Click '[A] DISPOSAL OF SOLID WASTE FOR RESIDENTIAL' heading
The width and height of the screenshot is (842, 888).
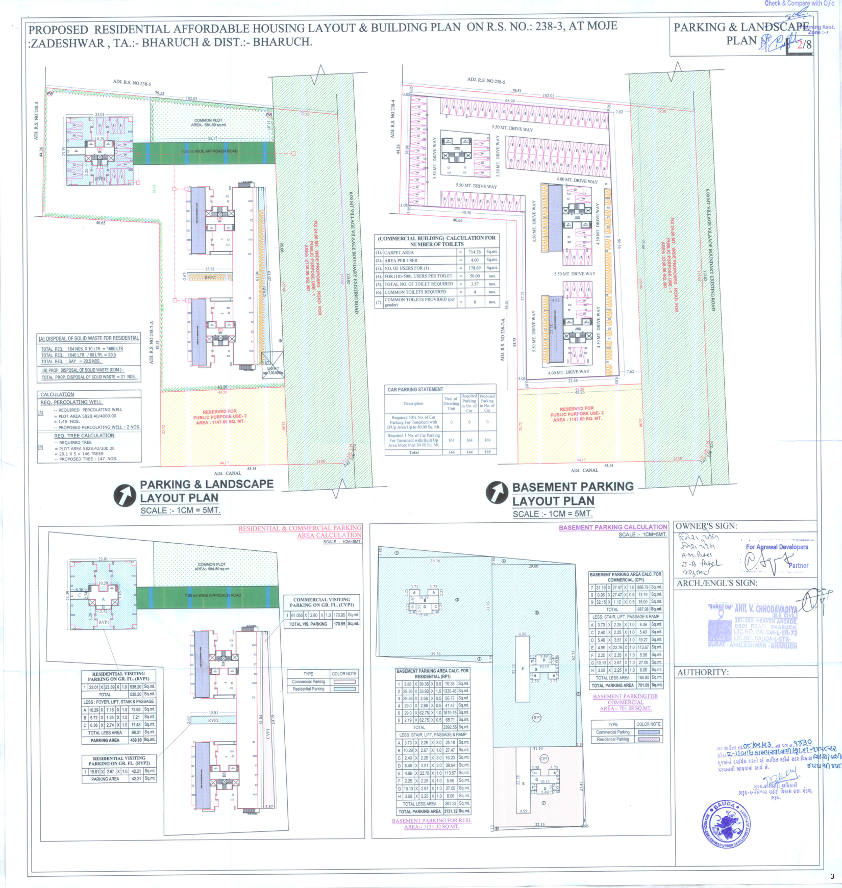(89, 338)
